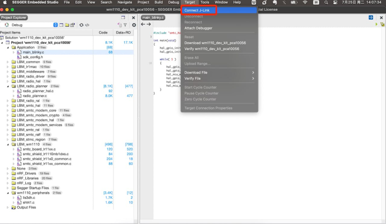Expand the LBM_common folder
This screenshot has width=386, height=224.
click(x=8, y=62)
